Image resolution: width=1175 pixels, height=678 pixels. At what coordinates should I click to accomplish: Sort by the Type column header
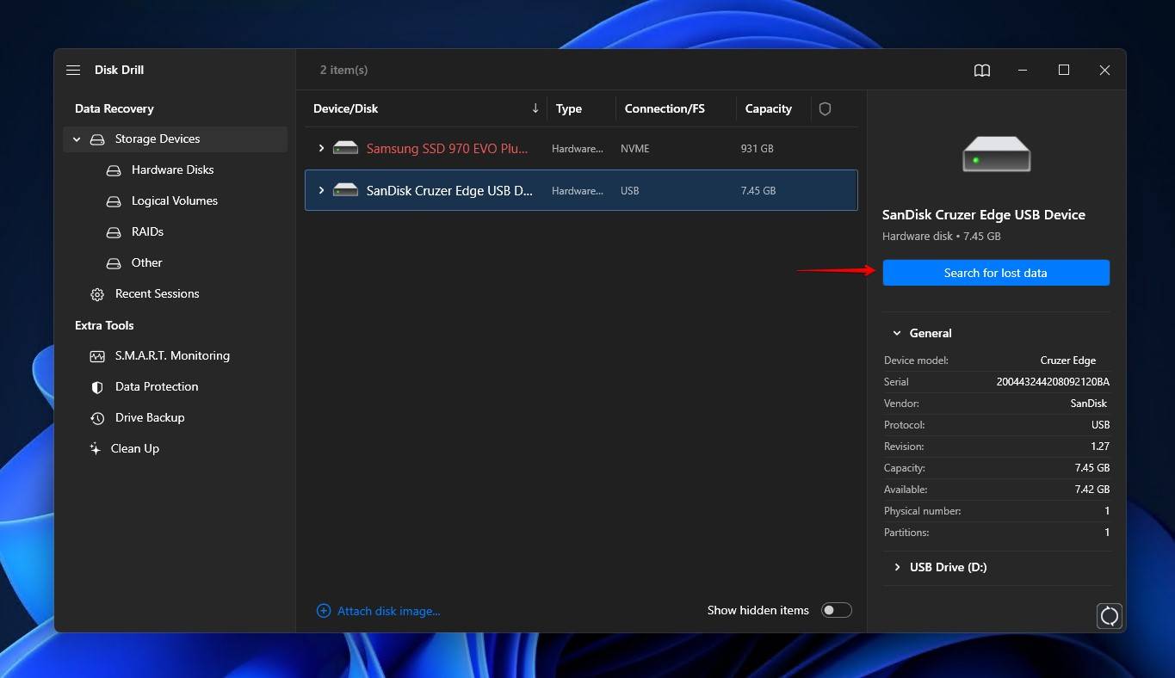tap(569, 109)
